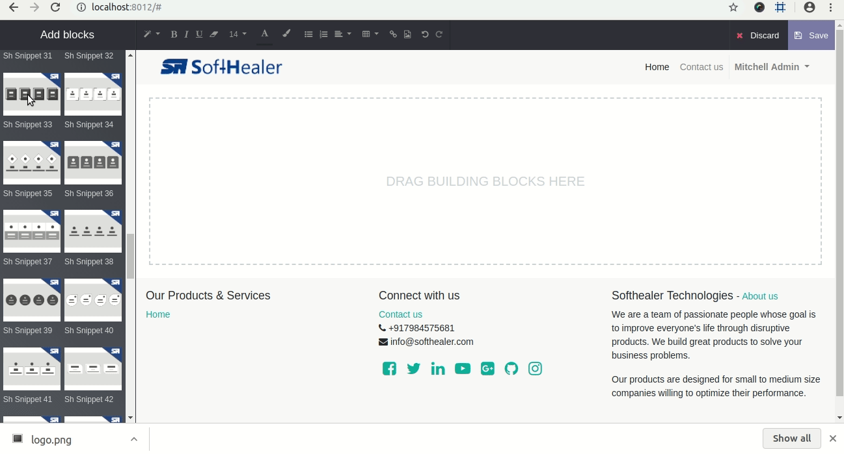Reload the page in browser
Screen dimensions: 844x454
[55, 7]
